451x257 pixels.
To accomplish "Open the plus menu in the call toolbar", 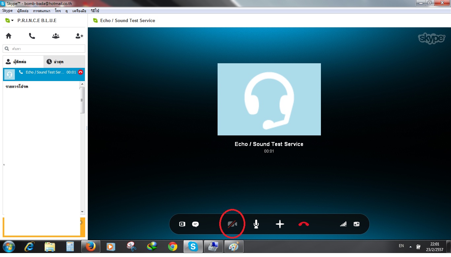I will pyautogui.click(x=280, y=224).
